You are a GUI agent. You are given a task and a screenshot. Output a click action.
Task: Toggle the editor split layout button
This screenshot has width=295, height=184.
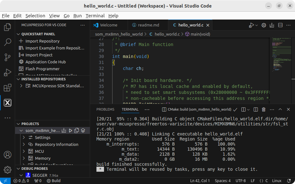280,25
